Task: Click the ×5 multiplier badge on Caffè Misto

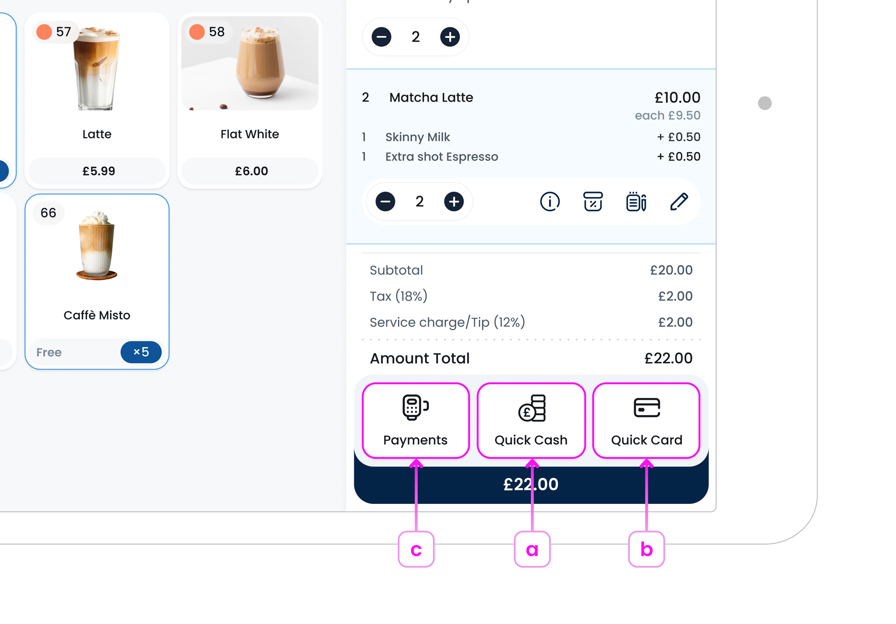Action: tap(141, 352)
